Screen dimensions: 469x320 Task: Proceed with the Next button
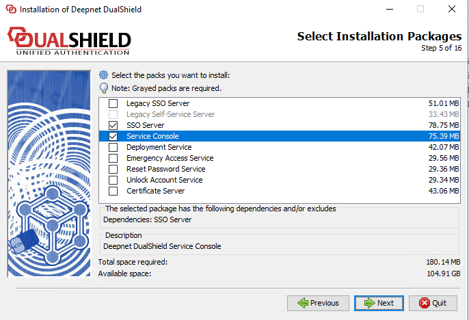379,303
